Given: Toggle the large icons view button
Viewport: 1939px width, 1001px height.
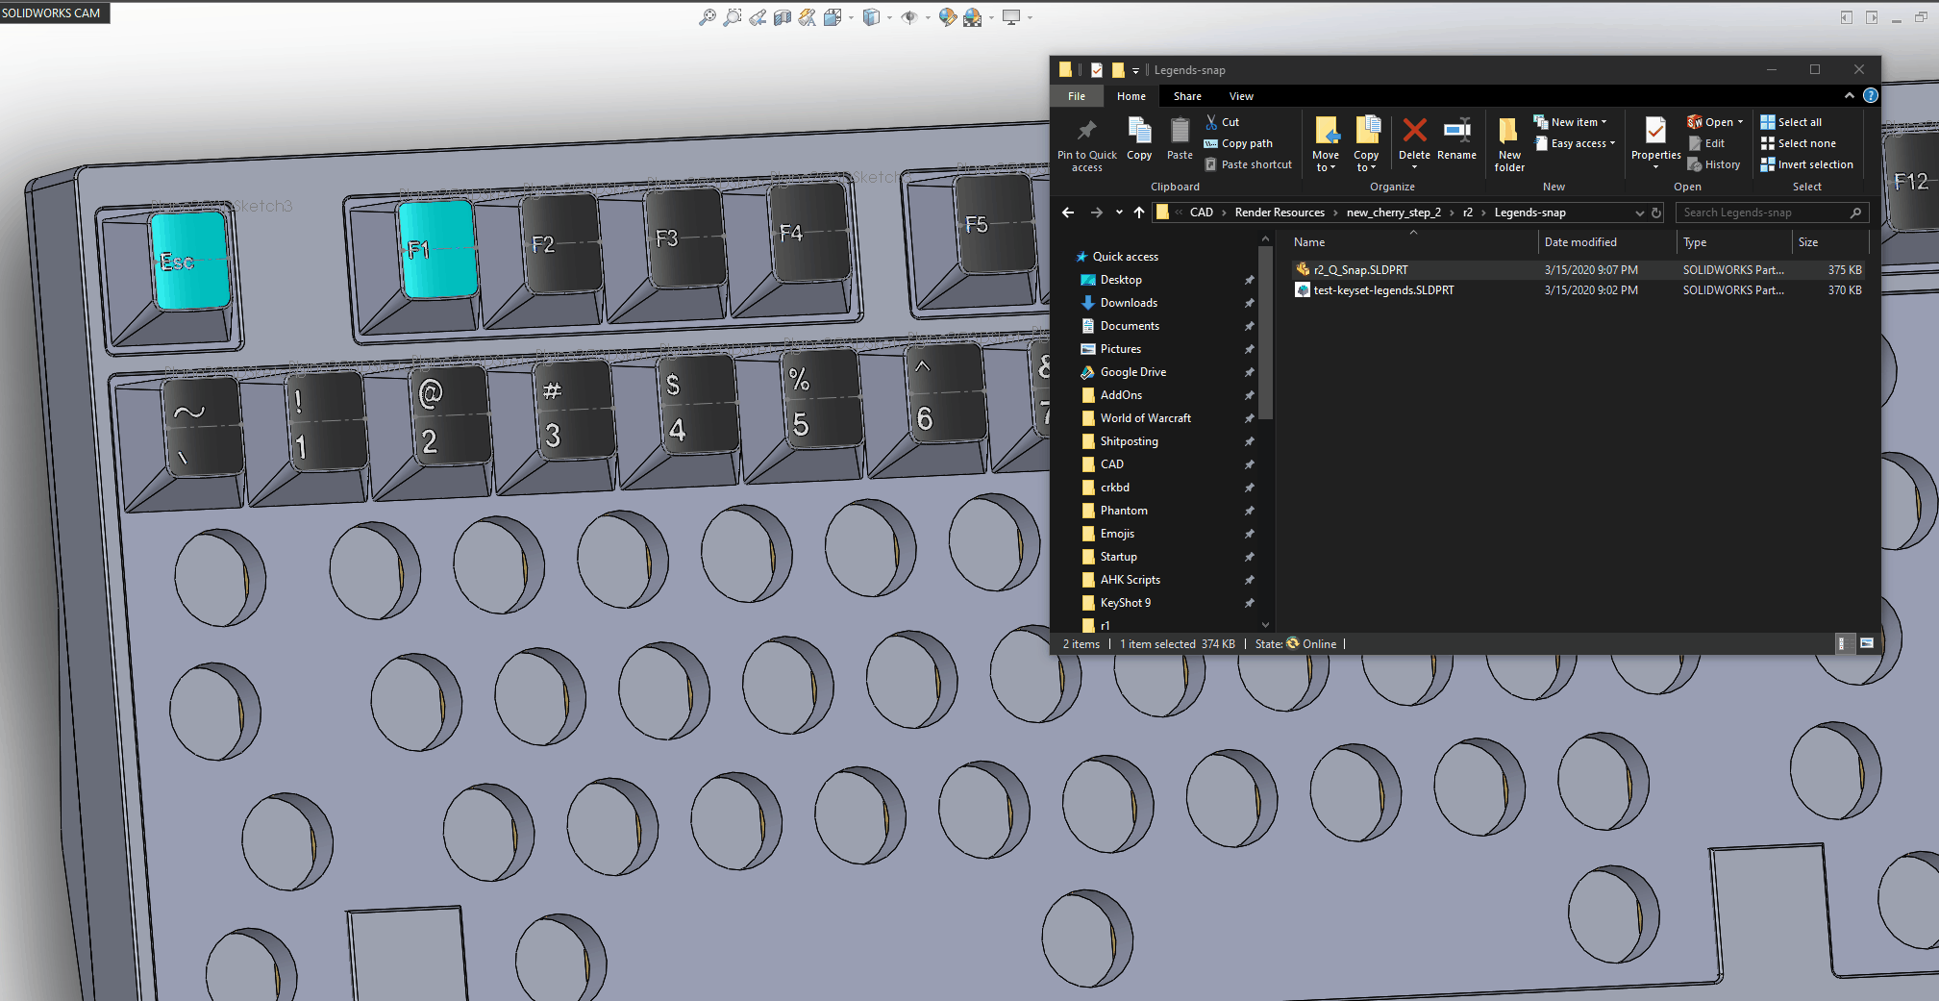Looking at the screenshot, I should point(1866,643).
